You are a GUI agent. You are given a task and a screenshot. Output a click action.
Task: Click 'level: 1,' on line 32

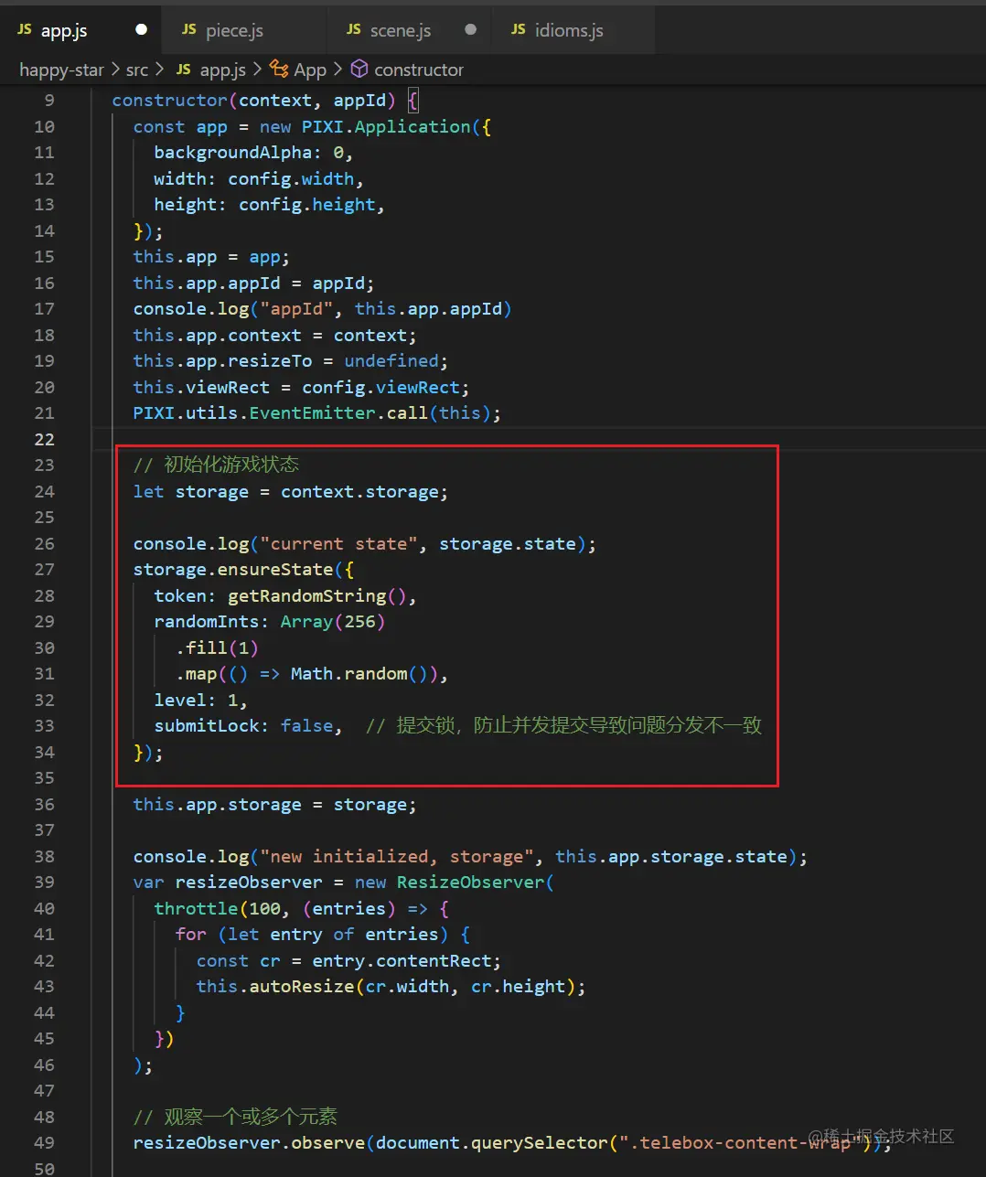pyautogui.click(x=200, y=701)
